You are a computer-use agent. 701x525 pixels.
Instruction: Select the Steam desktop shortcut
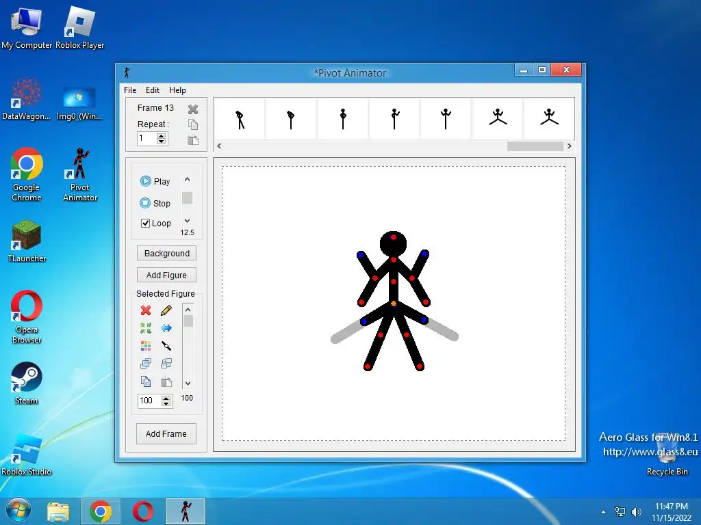click(x=27, y=383)
